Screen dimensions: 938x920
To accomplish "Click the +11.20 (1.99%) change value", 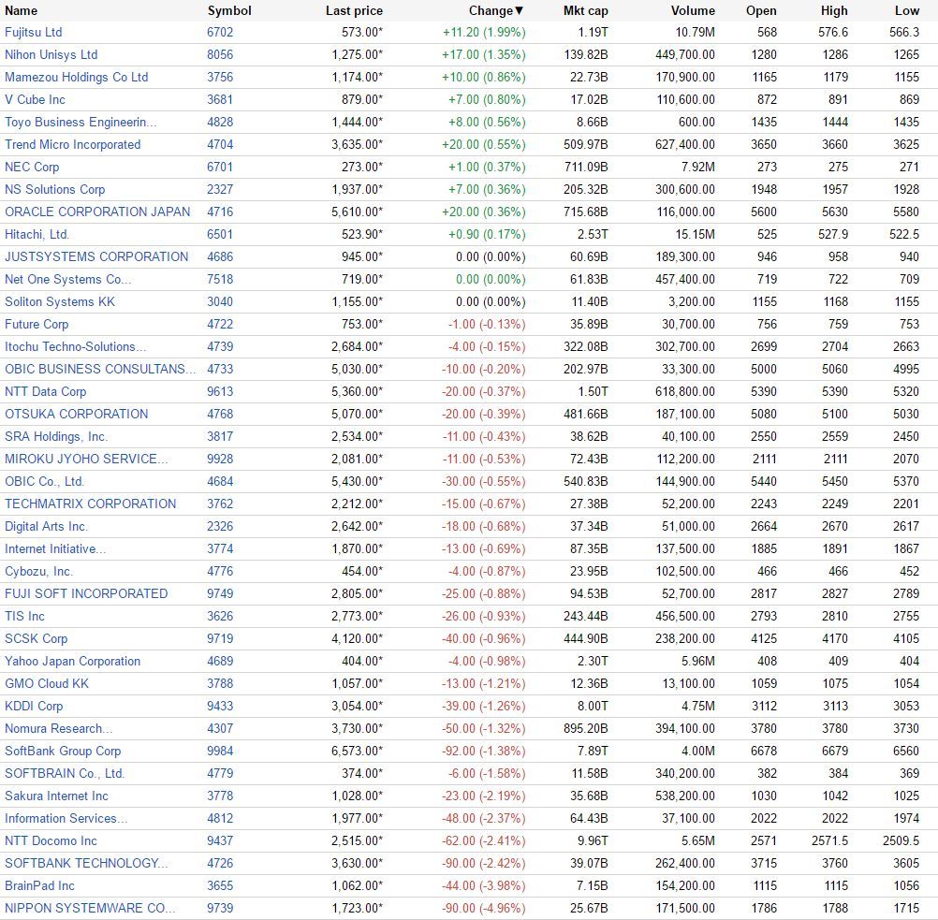I will 484,33.
